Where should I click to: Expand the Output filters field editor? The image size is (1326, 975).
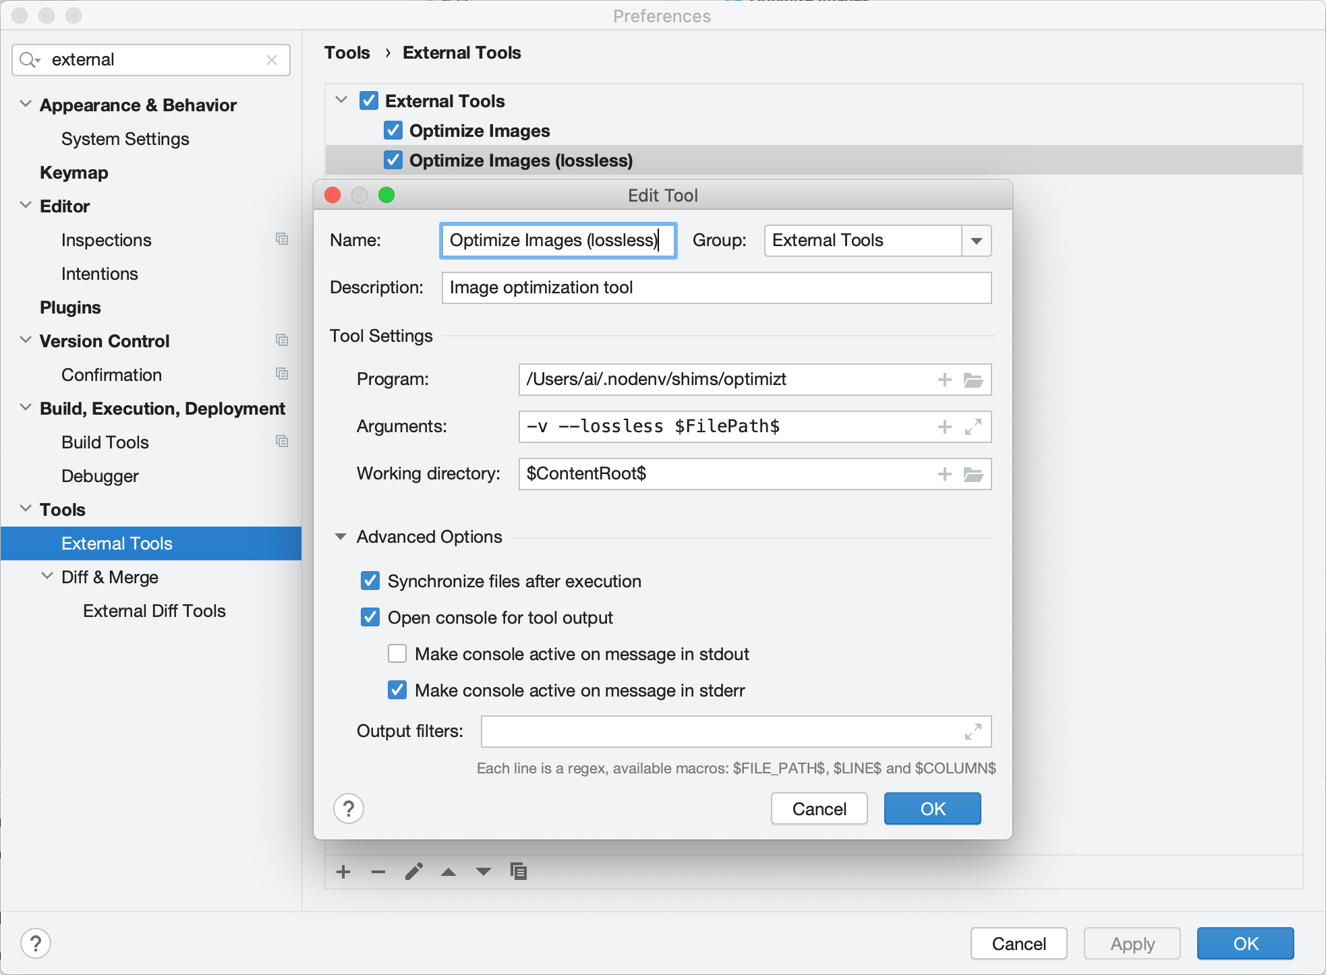coord(973,732)
